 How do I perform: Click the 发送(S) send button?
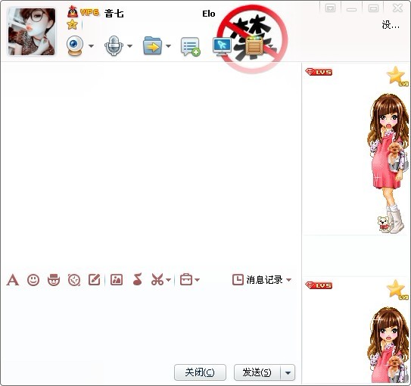pyautogui.click(x=257, y=372)
